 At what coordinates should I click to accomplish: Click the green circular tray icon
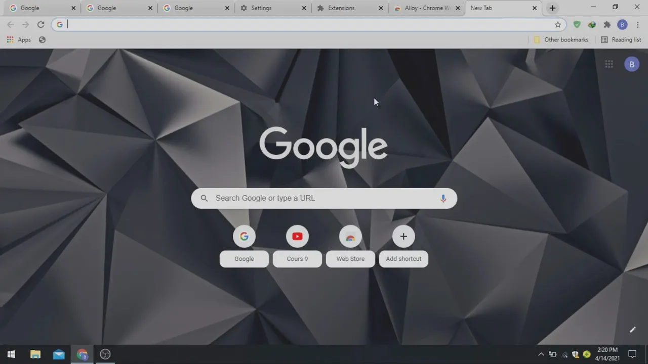pos(587,354)
